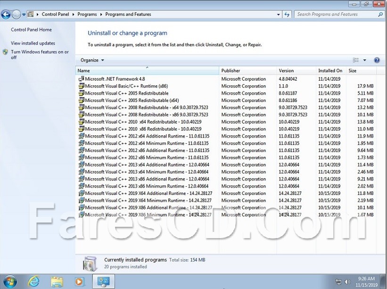Image resolution: width=387 pixels, height=289 pixels.
Task: Select Visual C++ 2013 x64 Additional Runtime
Action: (226, 165)
